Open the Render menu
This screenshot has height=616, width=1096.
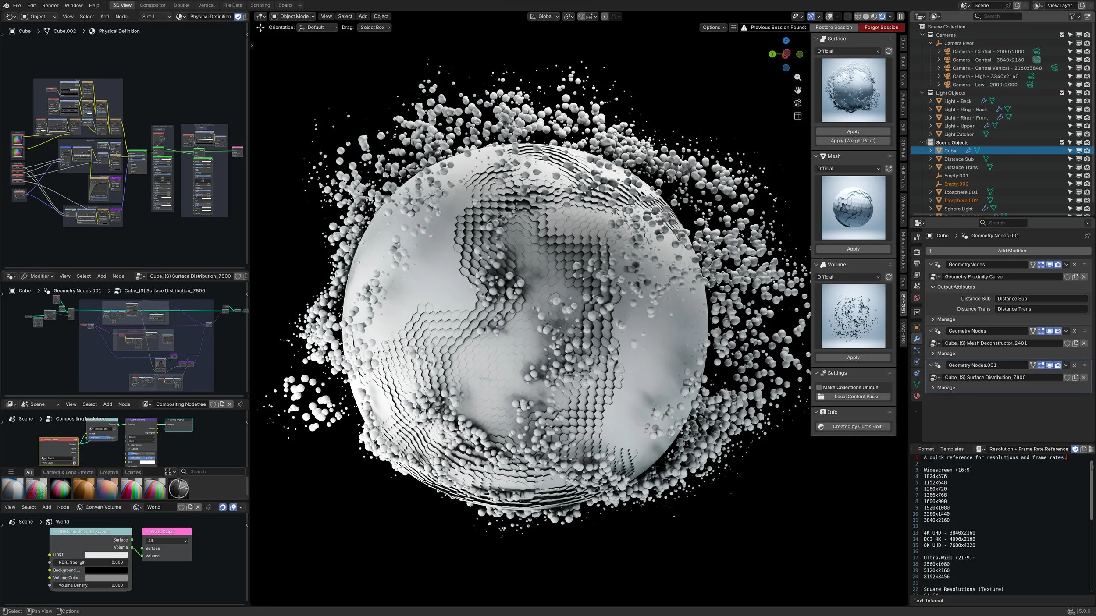point(50,5)
